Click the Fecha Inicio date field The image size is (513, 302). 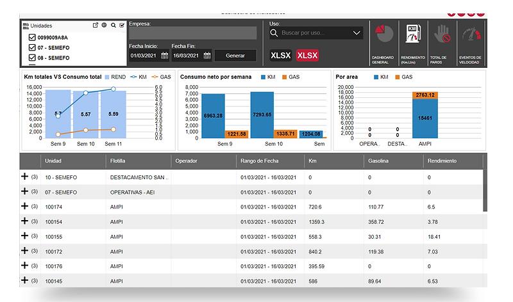pos(149,56)
